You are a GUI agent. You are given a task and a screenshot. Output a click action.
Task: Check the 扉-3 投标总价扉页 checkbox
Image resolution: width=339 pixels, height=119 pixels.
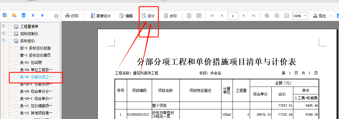tap(16, 56)
